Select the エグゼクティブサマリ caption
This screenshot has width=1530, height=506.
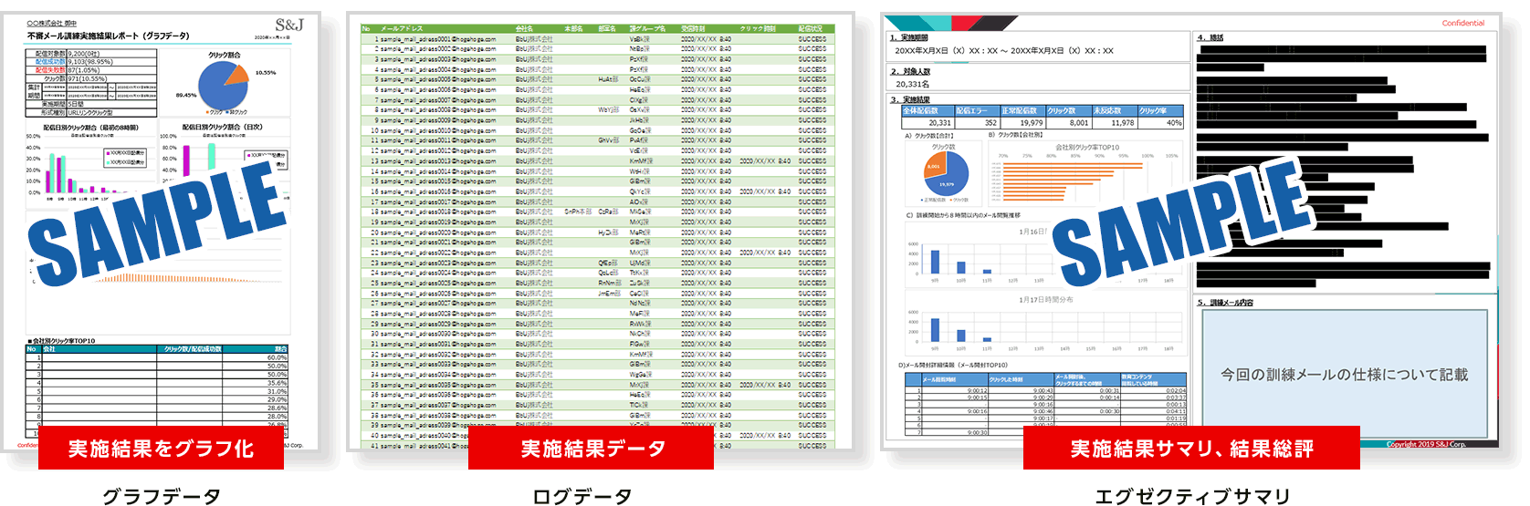1192,495
